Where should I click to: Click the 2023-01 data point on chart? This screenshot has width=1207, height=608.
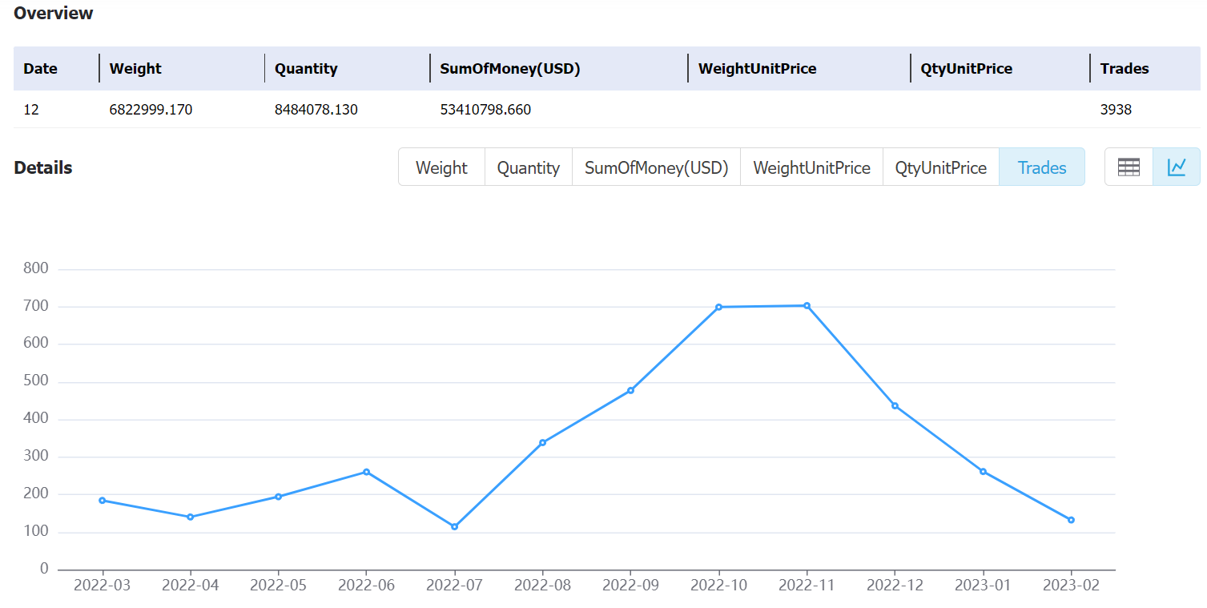983,471
